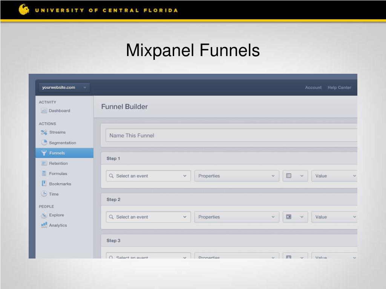Click the Dashboard chart icon
Image resolution: width=386 pixels, height=289 pixels.
click(44, 111)
